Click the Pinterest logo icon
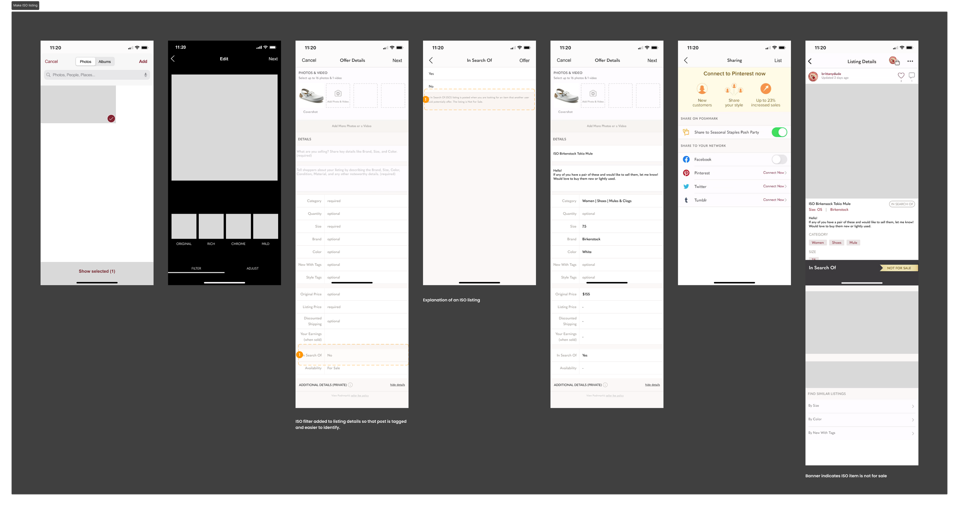The height and width of the screenshot is (506, 959). click(x=686, y=173)
